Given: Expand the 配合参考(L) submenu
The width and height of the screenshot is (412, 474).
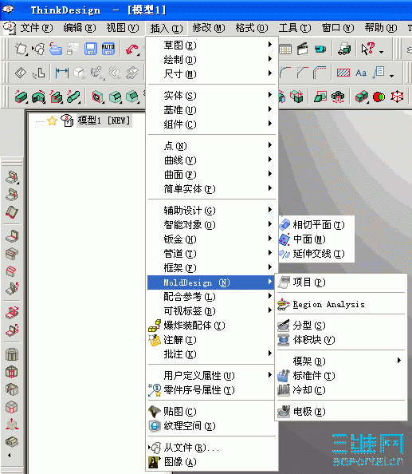Looking at the screenshot, I should pos(212,297).
